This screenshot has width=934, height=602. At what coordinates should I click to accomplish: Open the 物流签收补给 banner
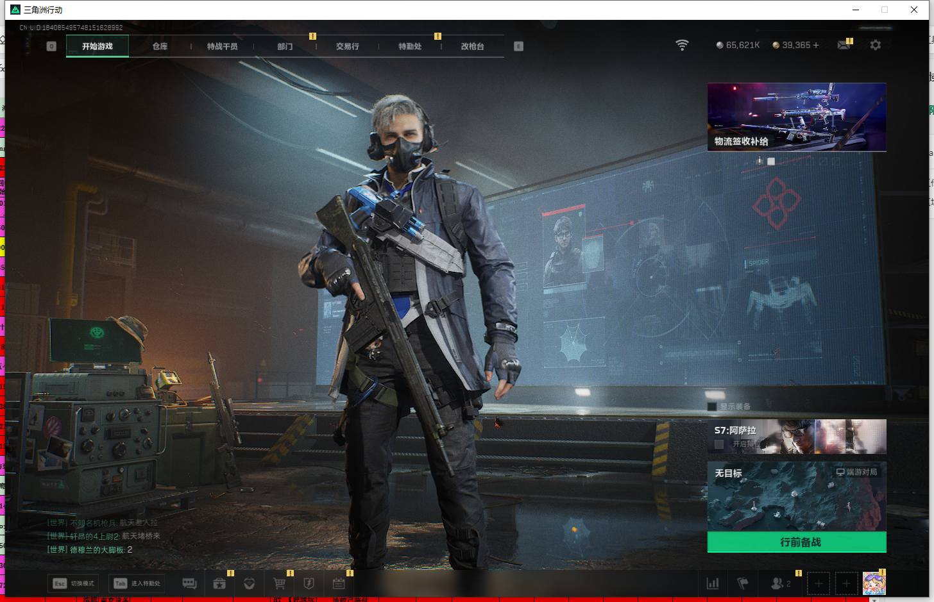coord(797,117)
